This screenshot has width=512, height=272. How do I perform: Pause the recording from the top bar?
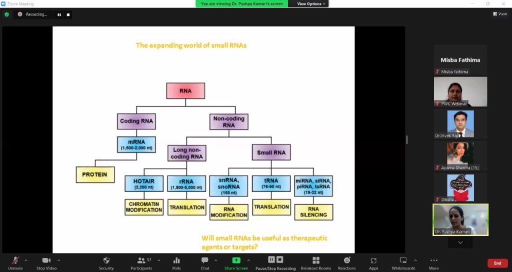(59, 14)
